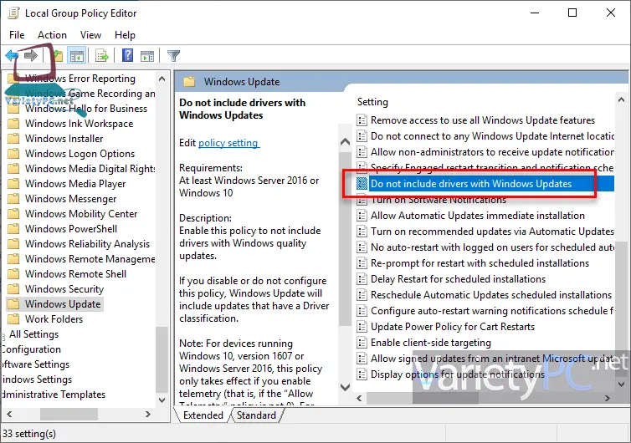Select Configure auto-restart warning notifications schedule
631x443 pixels.
(492, 311)
